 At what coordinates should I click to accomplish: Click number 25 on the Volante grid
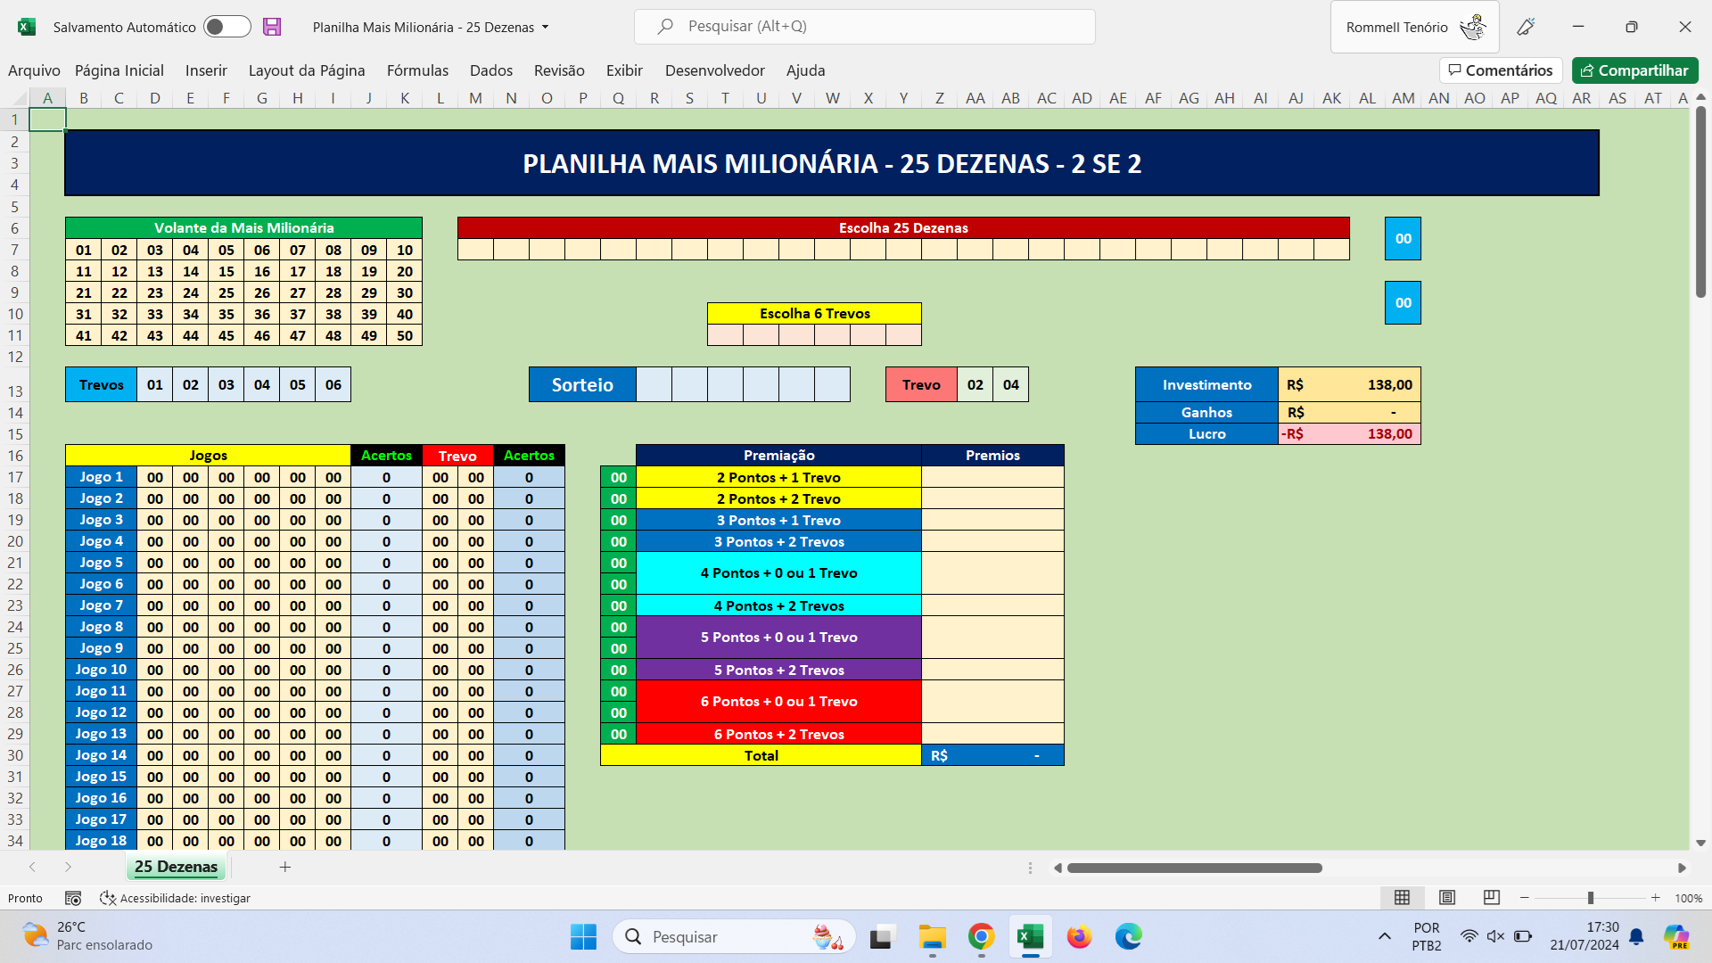[x=226, y=292]
